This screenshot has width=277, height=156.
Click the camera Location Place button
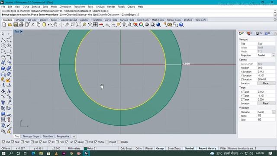pyautogui.click(x=266, y=83)
